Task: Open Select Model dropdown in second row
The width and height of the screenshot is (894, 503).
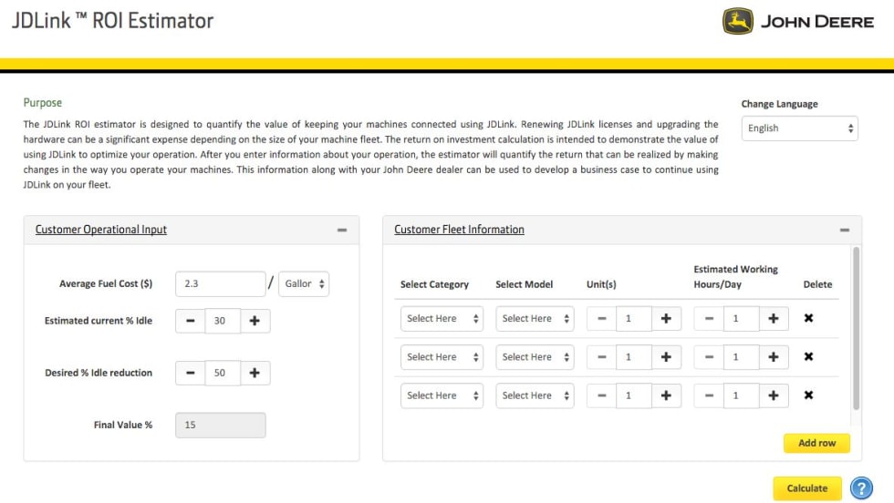Action: (x=536, y=357)
